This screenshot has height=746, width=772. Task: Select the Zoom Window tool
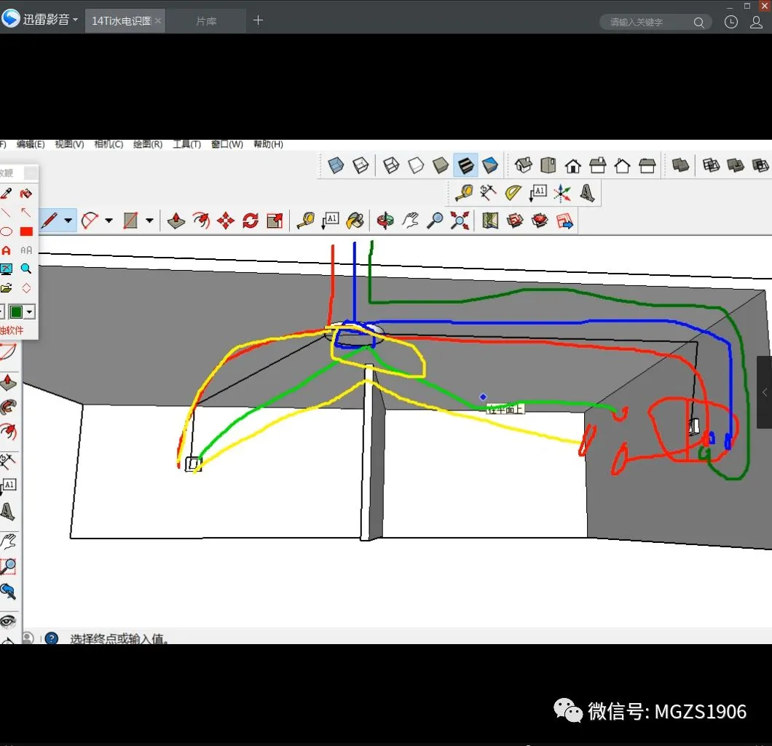(8, 566)
